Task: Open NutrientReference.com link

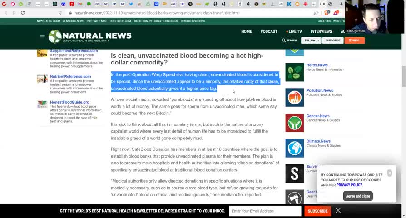Action: pyautogui.click(x=70, y=76)
